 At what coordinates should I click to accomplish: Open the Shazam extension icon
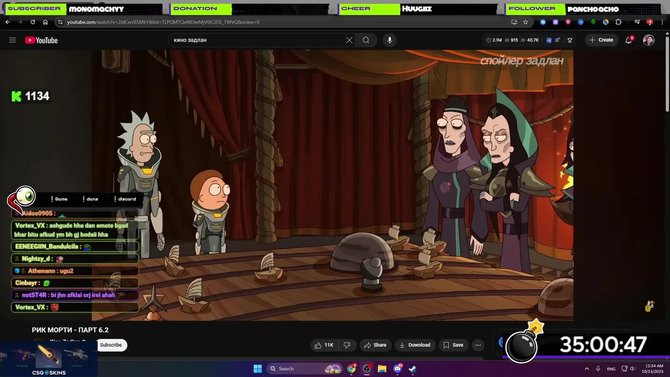coord(543,22)
